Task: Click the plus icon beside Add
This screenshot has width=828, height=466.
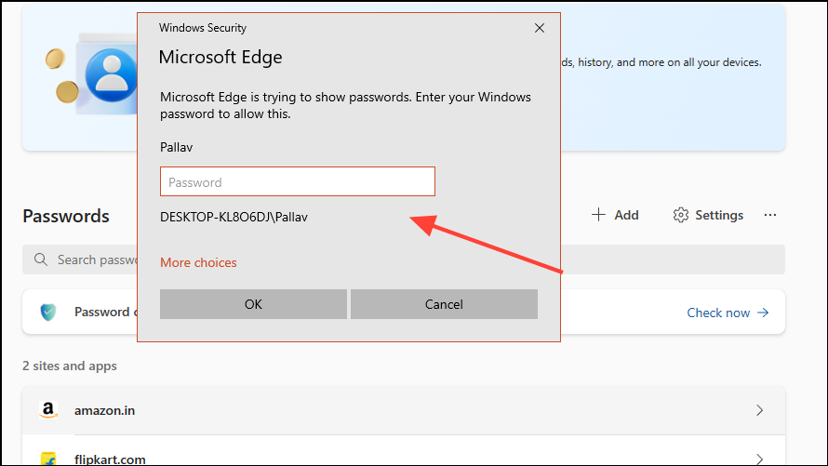Action: coord(598,215)
